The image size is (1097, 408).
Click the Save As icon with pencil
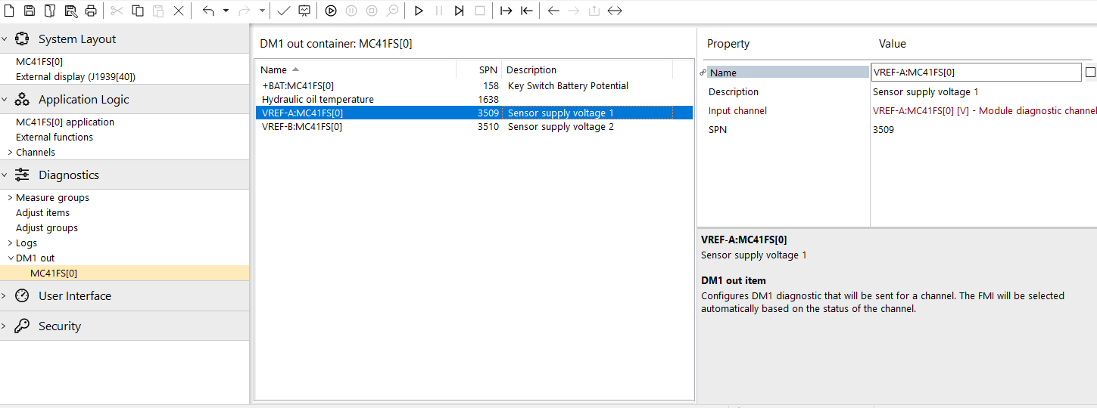pyautogui.click(x=70, y=11)
